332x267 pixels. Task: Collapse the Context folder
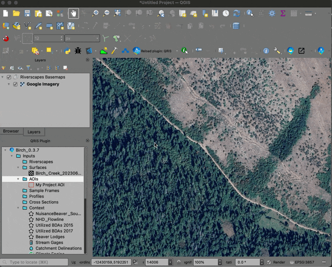18,208
